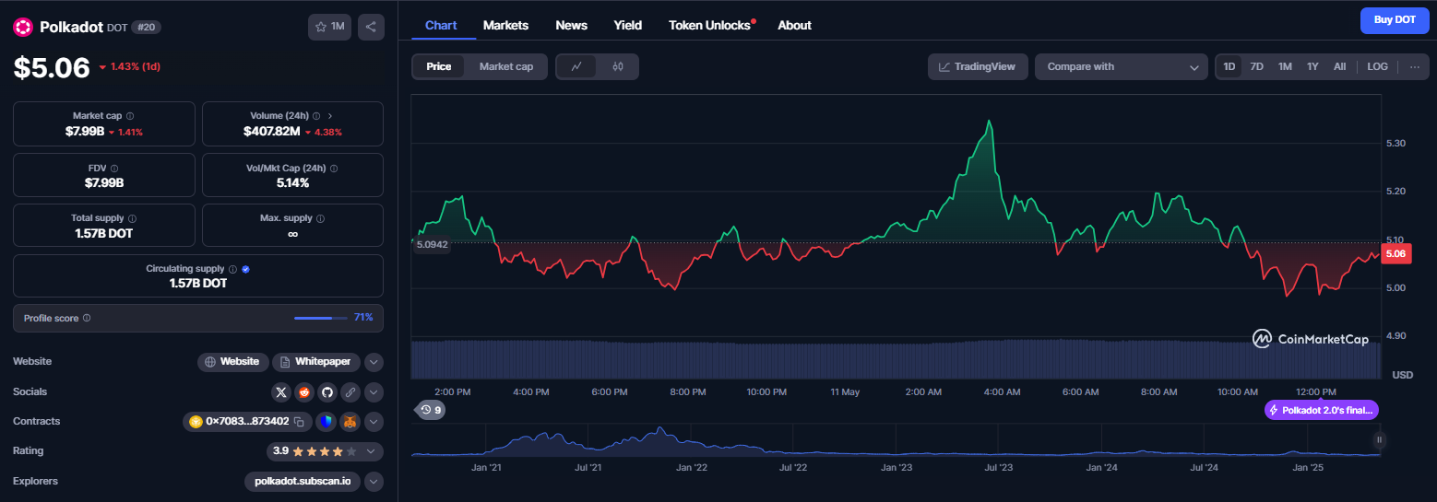1437x502 pixels.
Task: Click info icon beside FDV label
Action: point(114,169)
